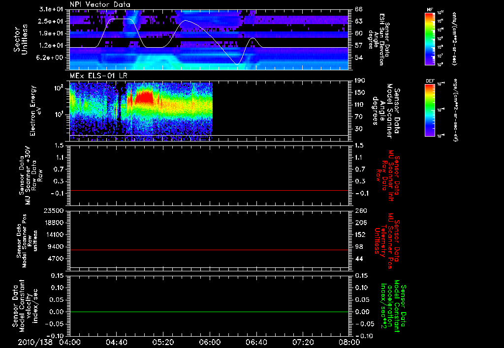Click the 44 telemetry tick value

coord(359,259)
